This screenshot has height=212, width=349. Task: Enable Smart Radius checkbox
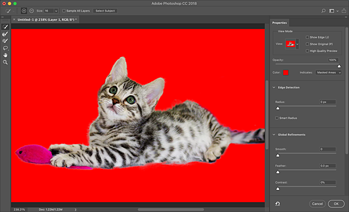277,118
